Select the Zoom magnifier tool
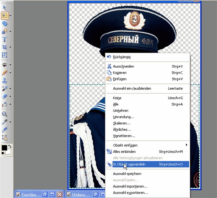The width and height of the screenshot is (217, 198). coord(4,114)
